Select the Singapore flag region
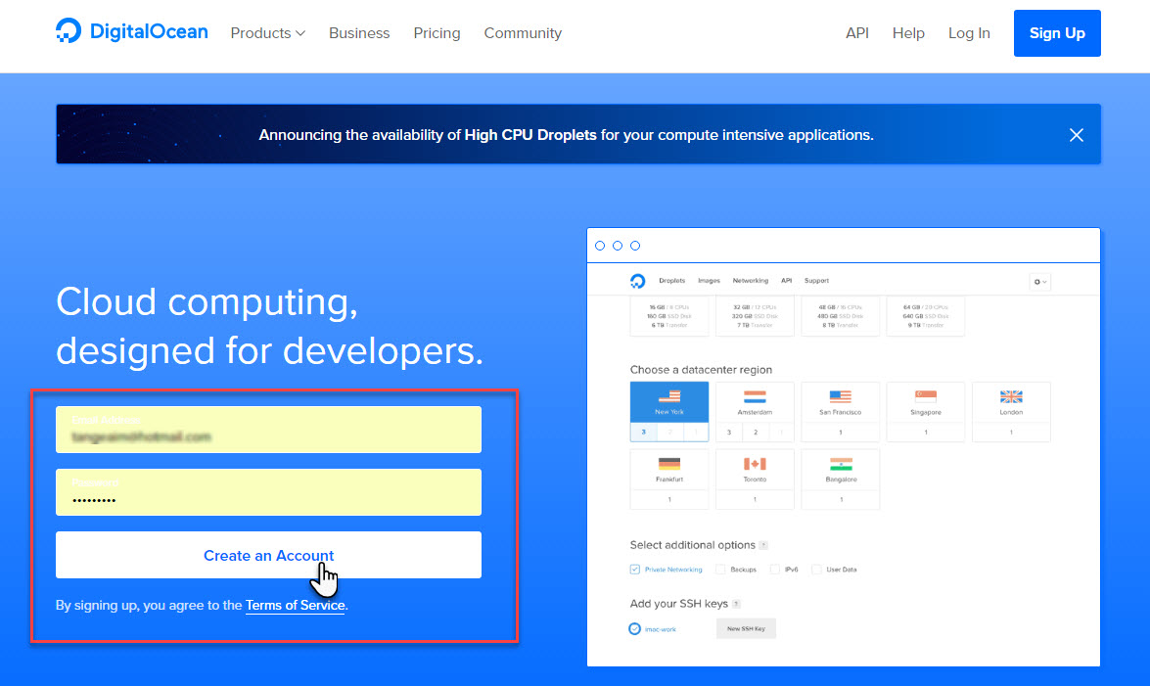 pos(926,412)
